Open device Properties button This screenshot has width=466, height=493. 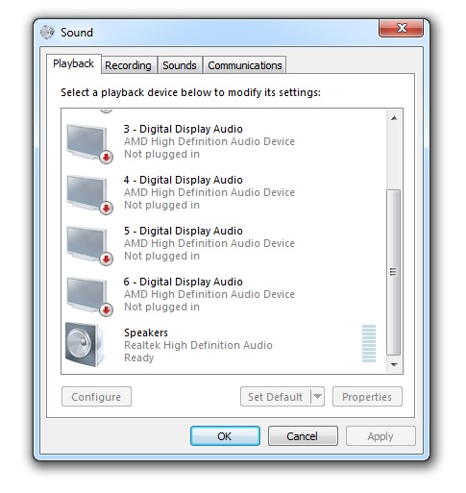click(367, 397)
